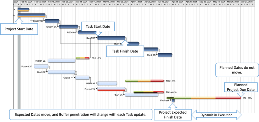Click the 'Red2 9D' task name text
Image resolution: width=259 pixels, height=122 pixels.
pyautogui.click(x=151, y=55)
